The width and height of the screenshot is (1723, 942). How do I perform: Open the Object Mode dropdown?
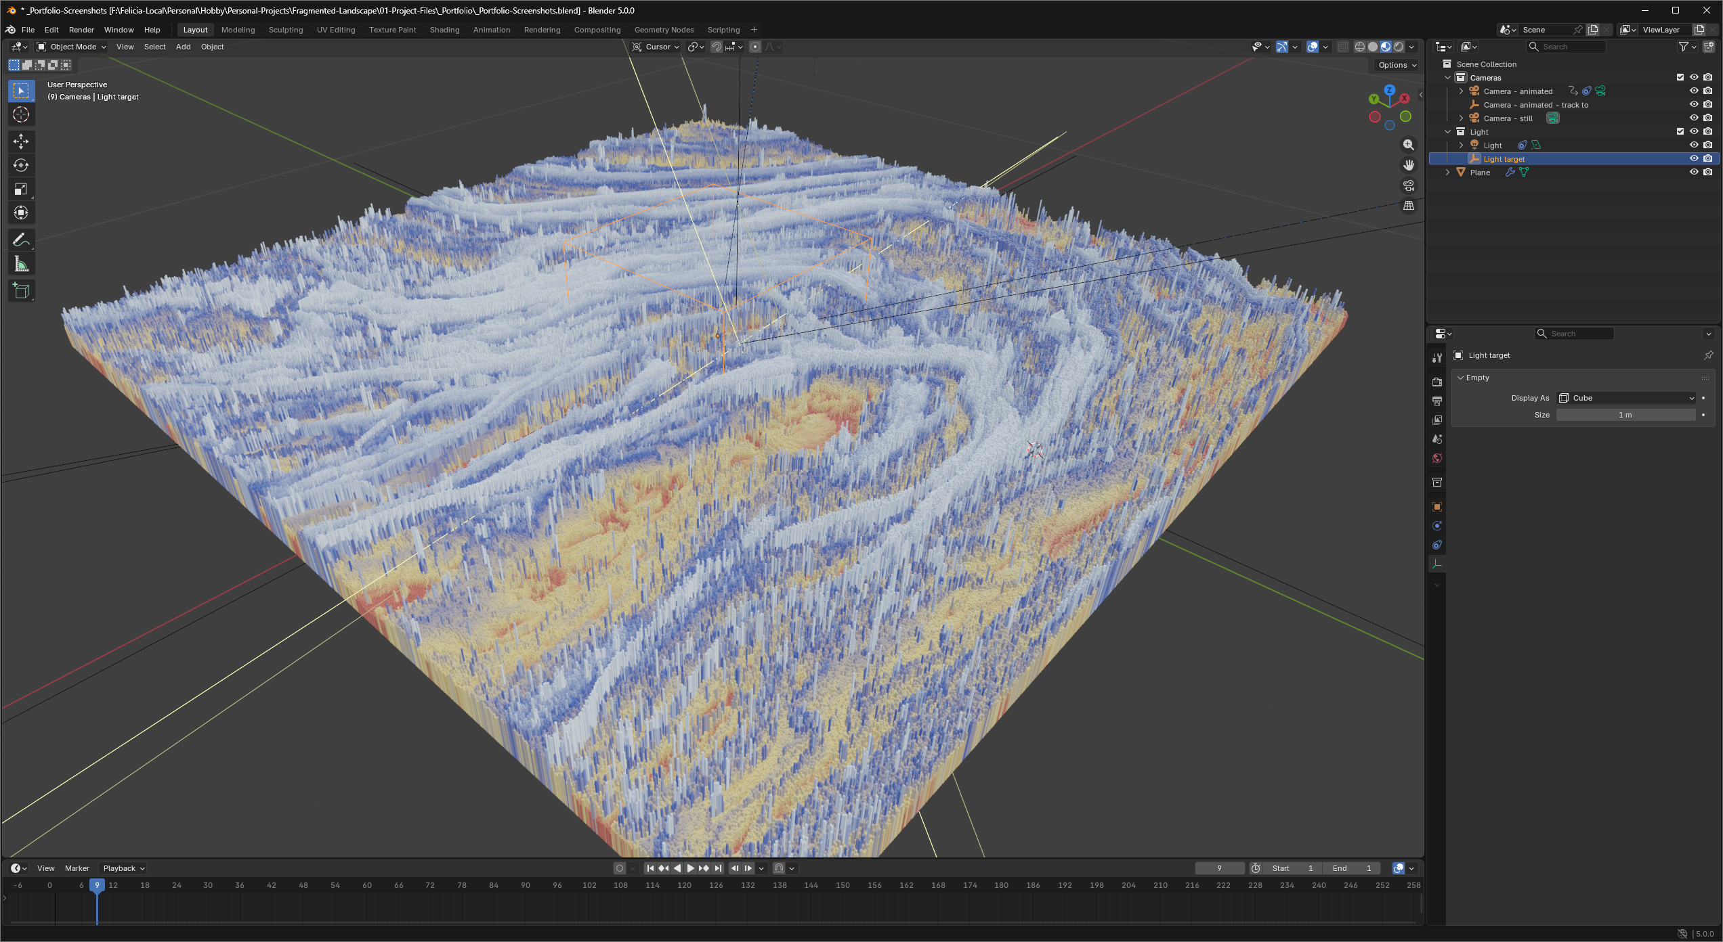(x=72, y=47)
